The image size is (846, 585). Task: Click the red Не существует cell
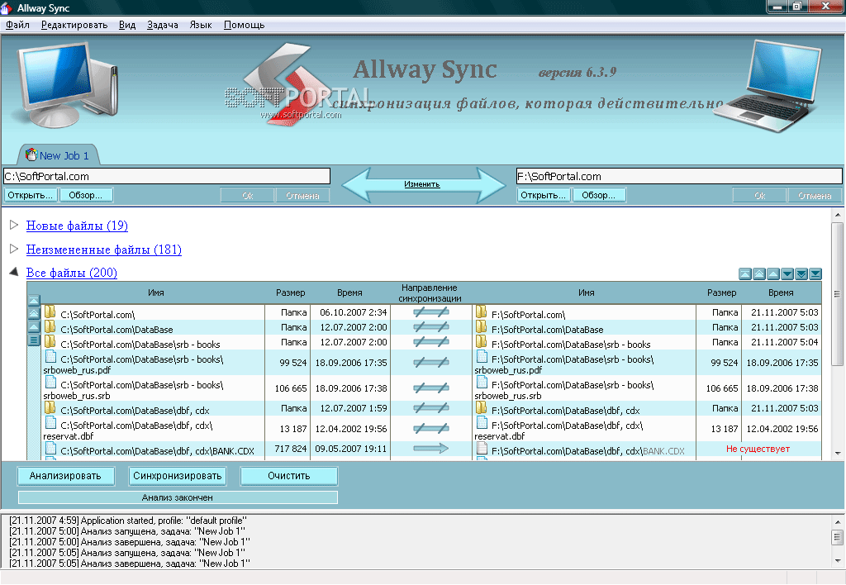pos(758,449)
